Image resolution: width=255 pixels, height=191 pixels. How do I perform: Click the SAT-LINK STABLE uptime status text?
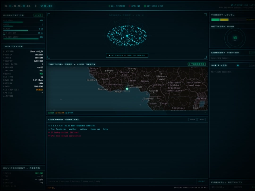pos(190,187)
